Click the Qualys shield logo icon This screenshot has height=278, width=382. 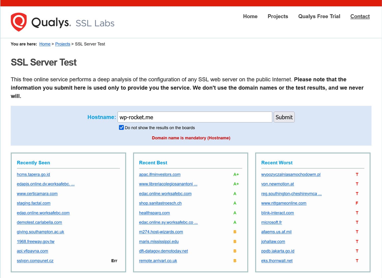19,22
